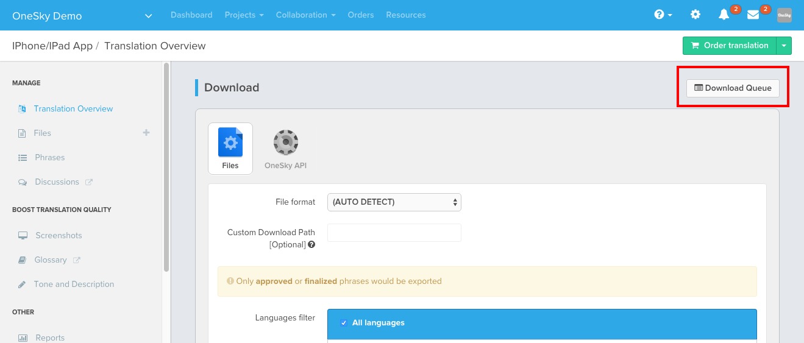Open Screenshots link in sidebar
804x343 pixels.
(59, 235)
